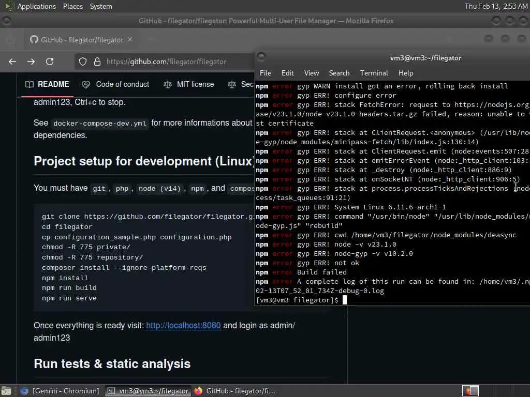Select the GitHub - filegator/filegator browser tab
Image resolution: width=530 pixels, height=397 pixels.
pos(81,40)
